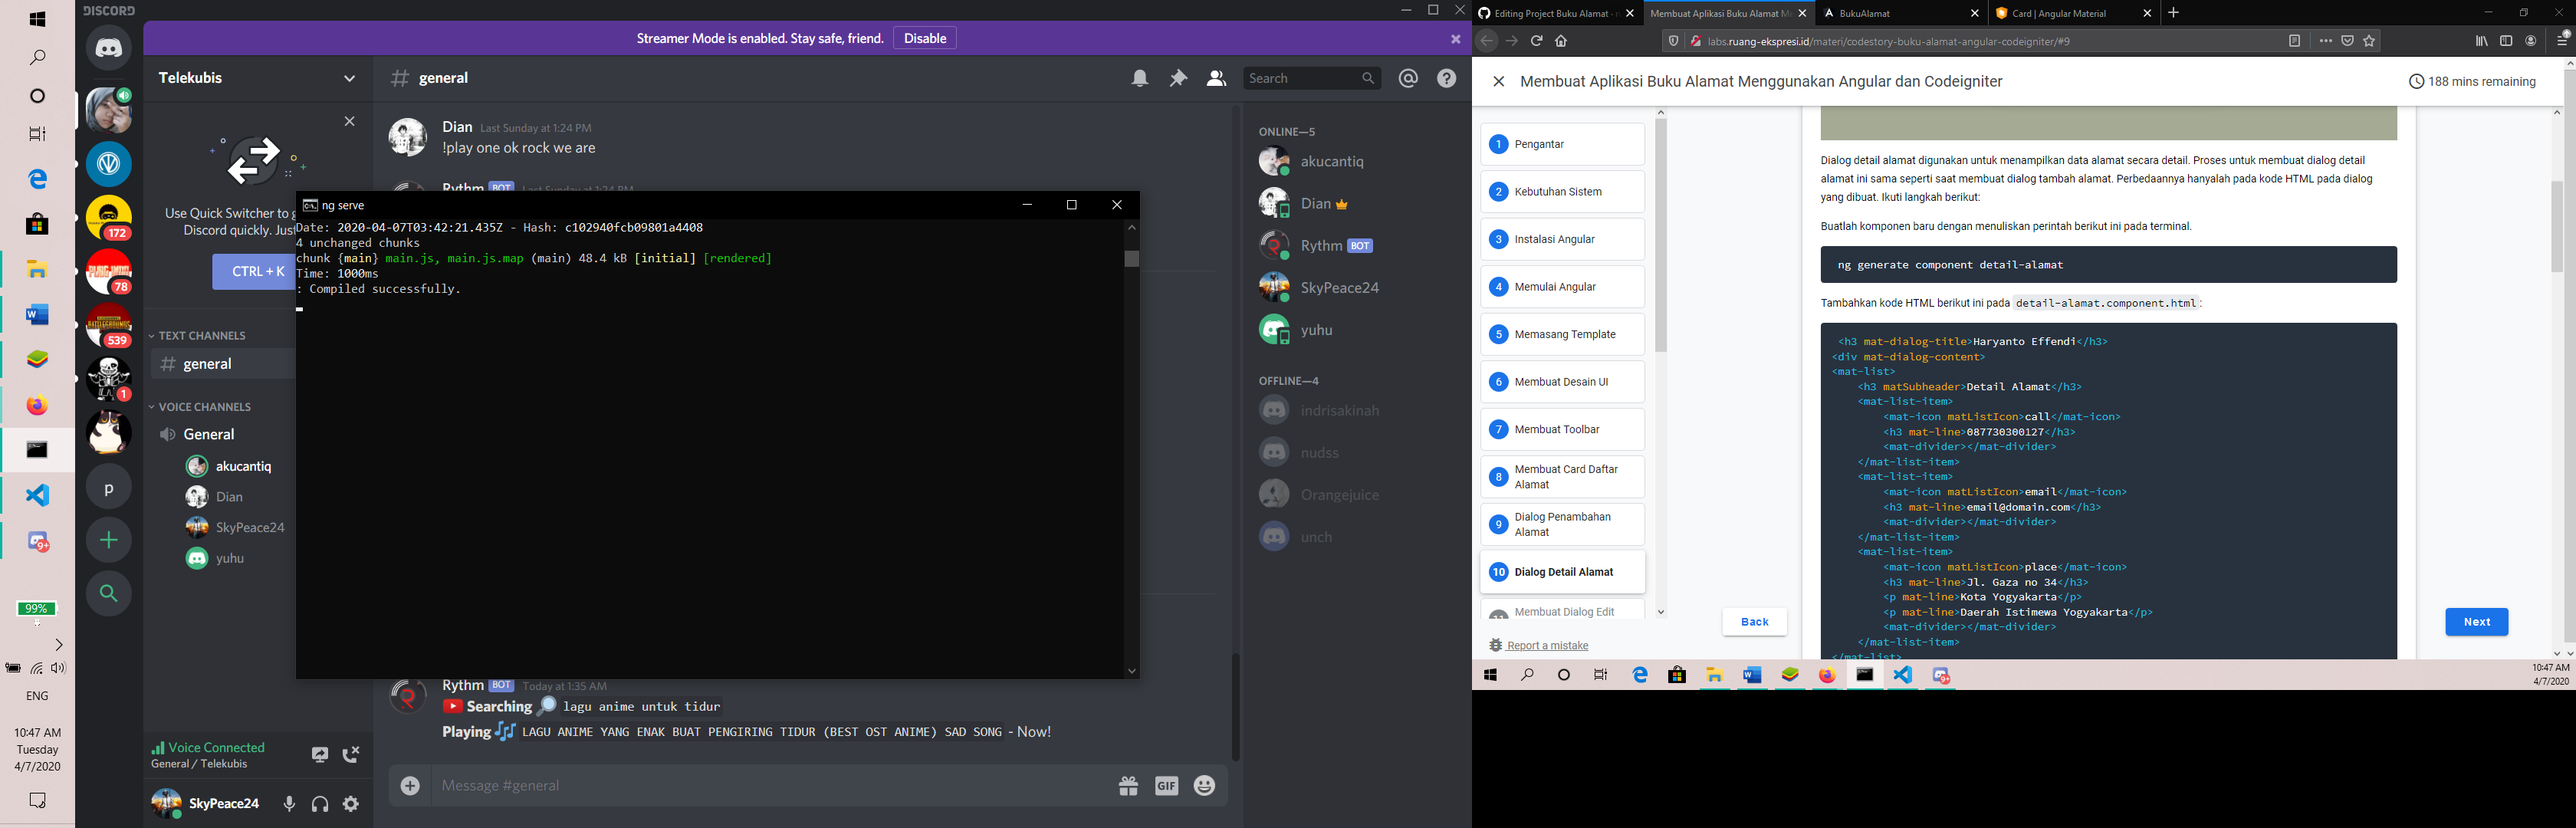The width and height of the screenshot is (2576, 828).
Task: Open a new Firefox tab
Action: pyautogui.click(x=2173, y=13)
